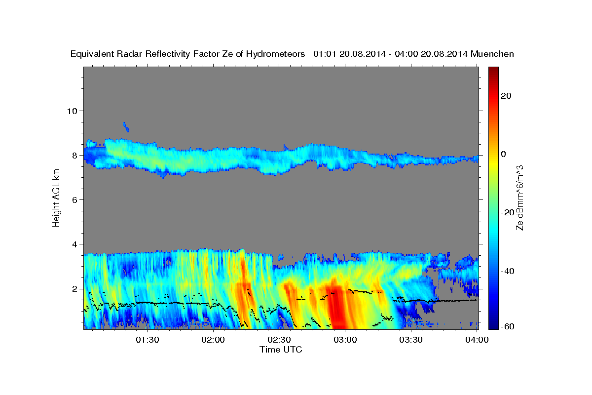Click the 'Time UTC' x-axis label
Image resolution: width=592 pixels, height=395 pixels.
point(281,350)
